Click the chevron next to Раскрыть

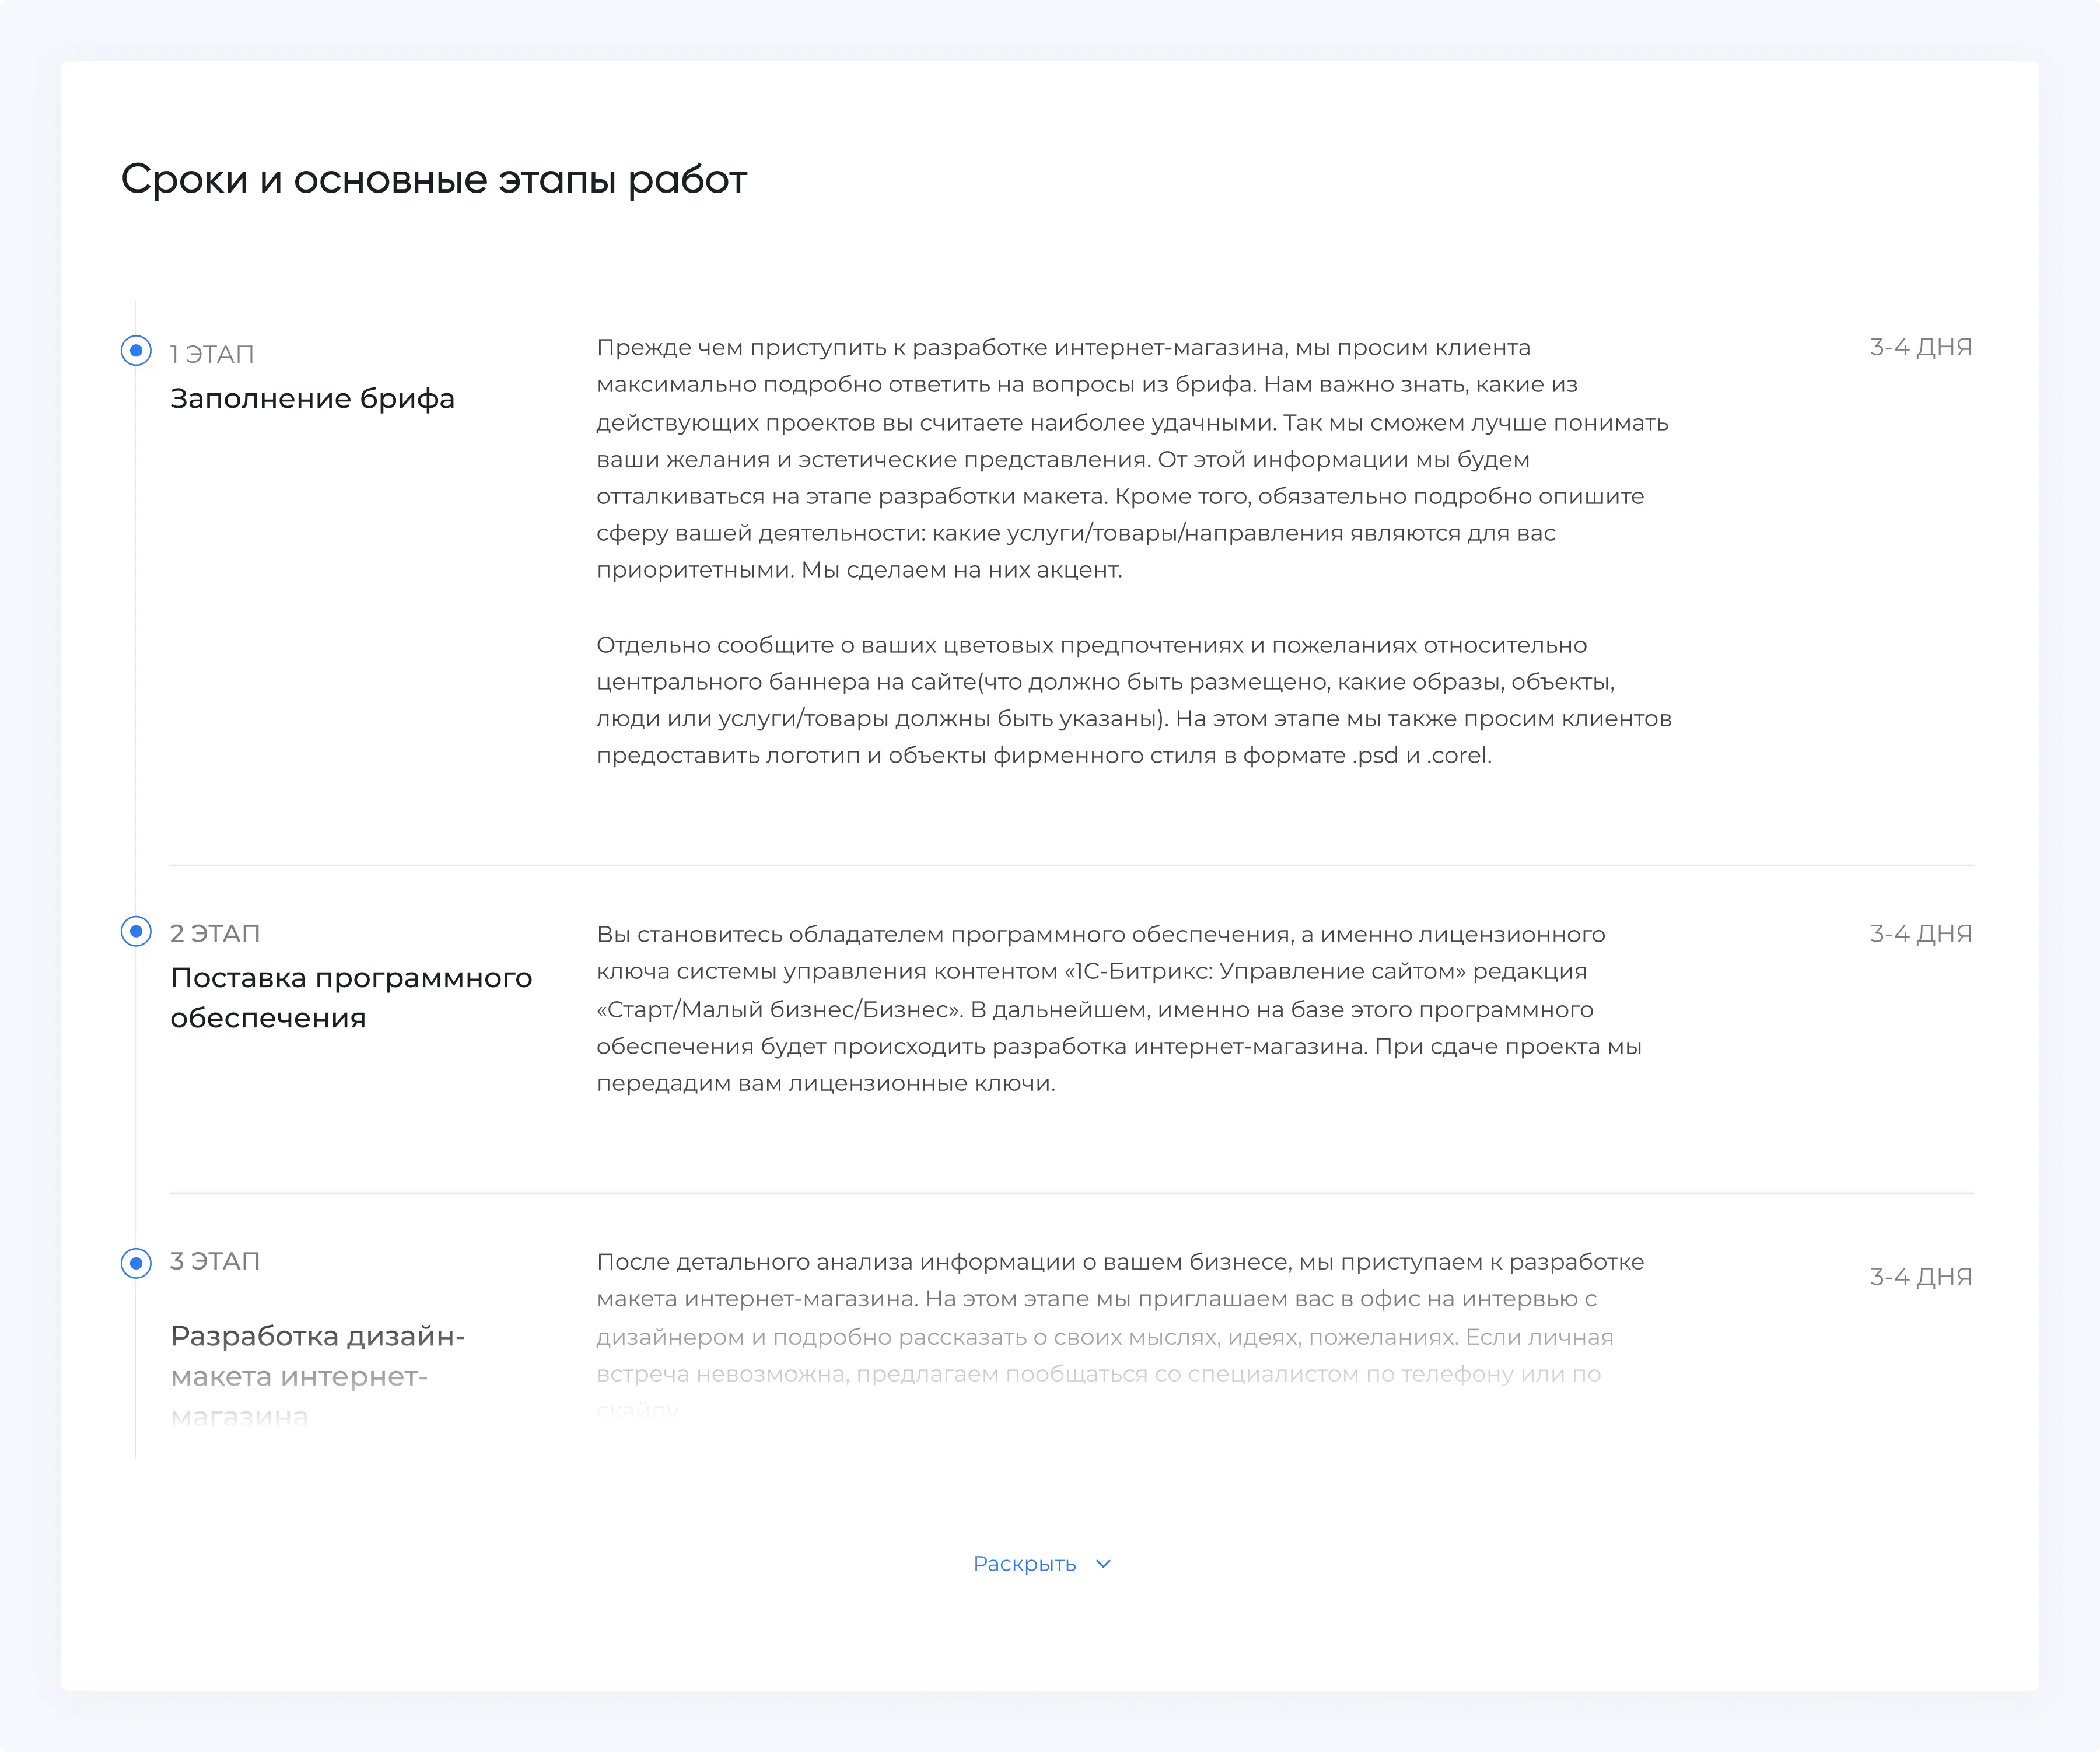click(x=1103, y=1564)
